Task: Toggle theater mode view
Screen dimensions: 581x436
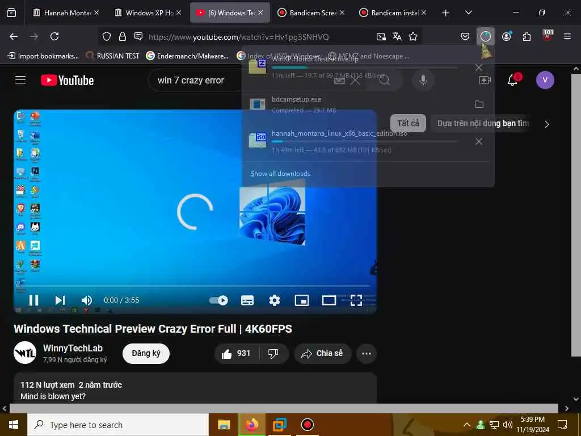Action: pos(329,300)
